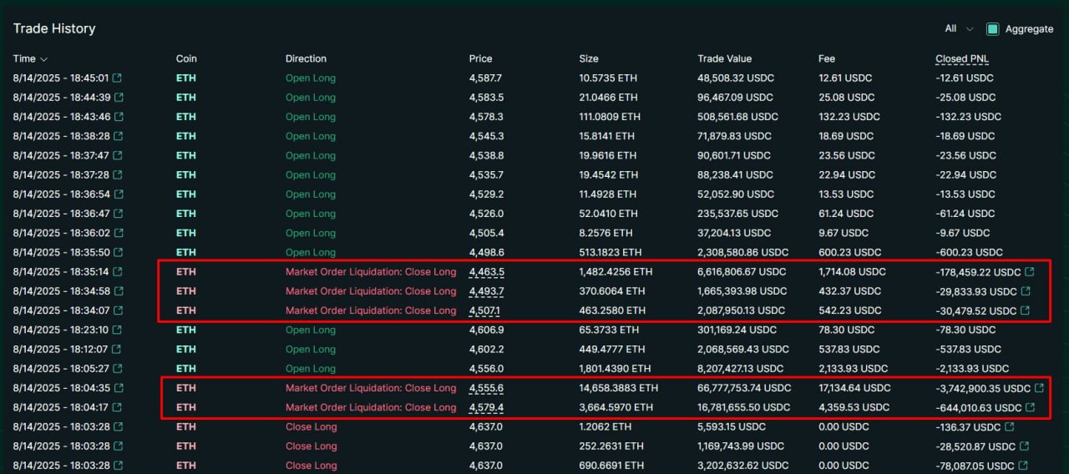Click underlined liquidation price 4,463.5

click(x=486, y=272)
